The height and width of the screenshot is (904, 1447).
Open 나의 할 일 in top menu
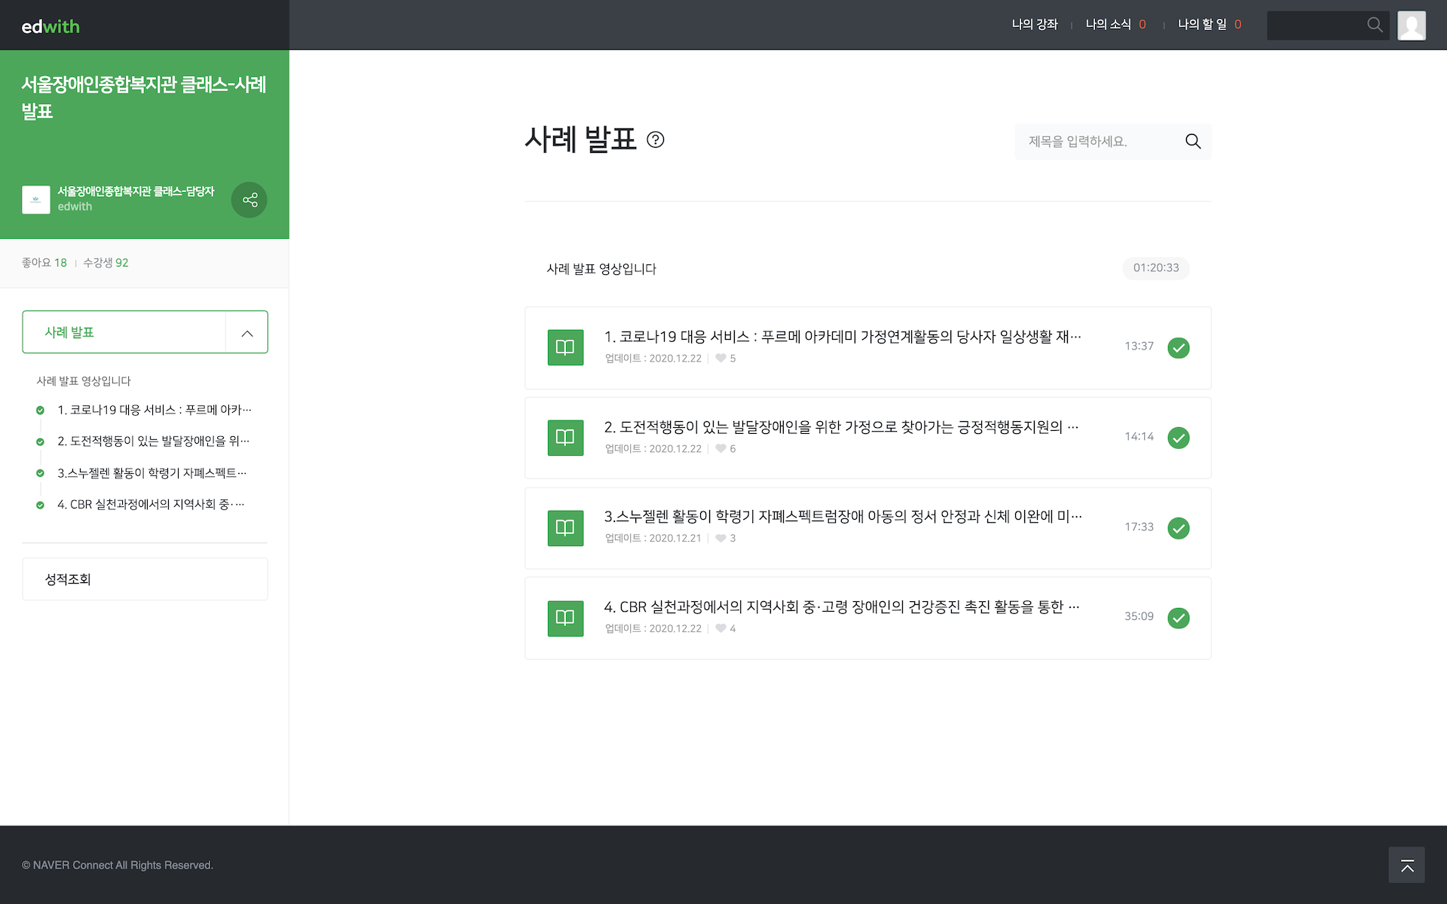click(x=1202, y=25)
